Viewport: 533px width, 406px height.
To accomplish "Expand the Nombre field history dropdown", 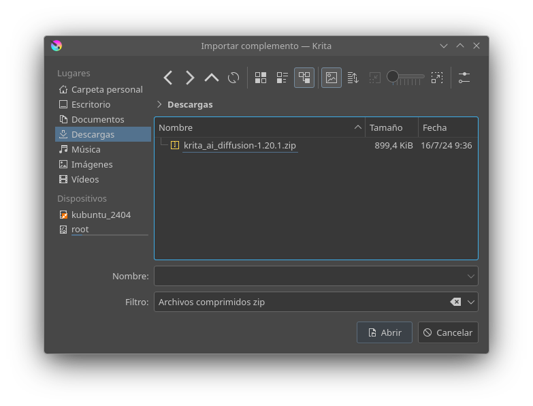I will tap(471, 276).
